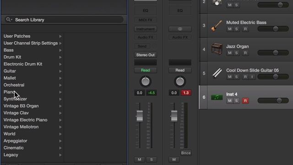Image resolution: width=293 pixels, height=165 pixels.
Task: Click the first channel strip volume fader
Action: (x=140, y=116)
